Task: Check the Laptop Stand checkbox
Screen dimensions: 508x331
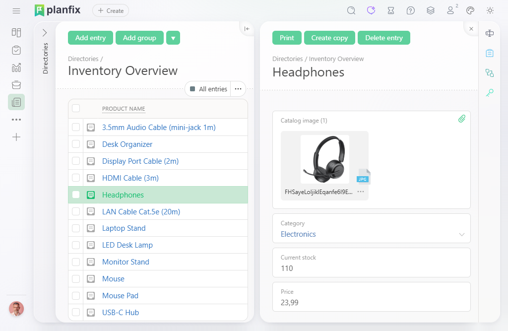Action: (76, 228)
